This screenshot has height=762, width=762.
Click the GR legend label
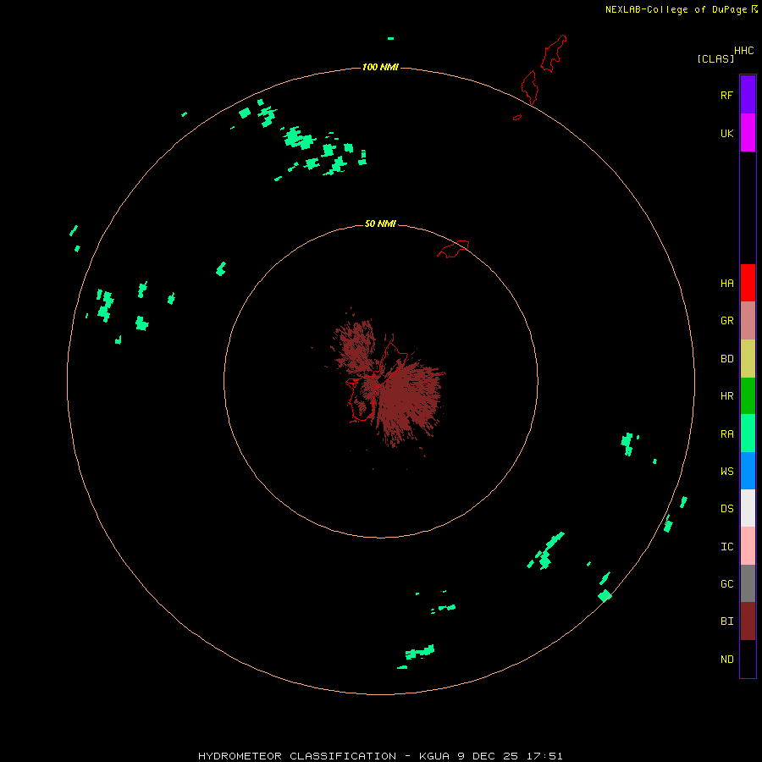tap(726, 321)
